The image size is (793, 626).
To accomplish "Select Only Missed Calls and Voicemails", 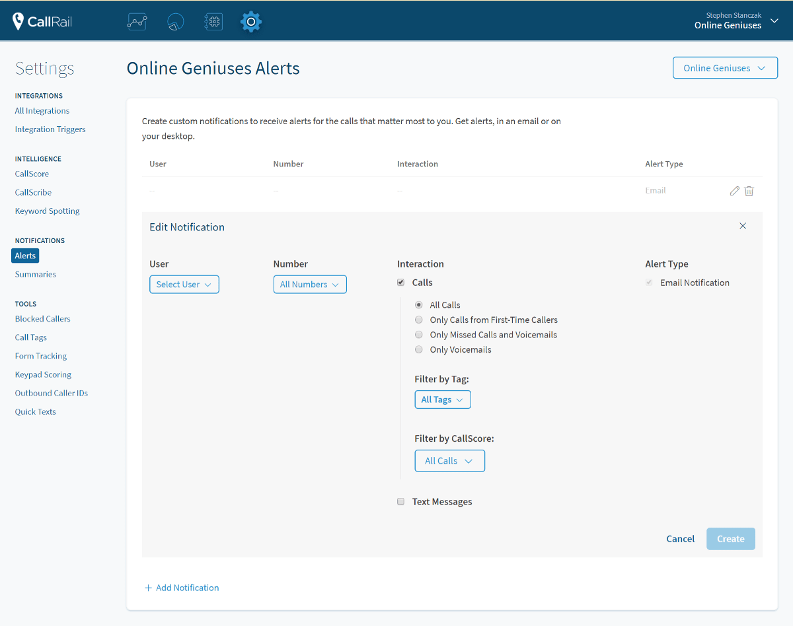I will pyautogui.click(x=418, y=335).
